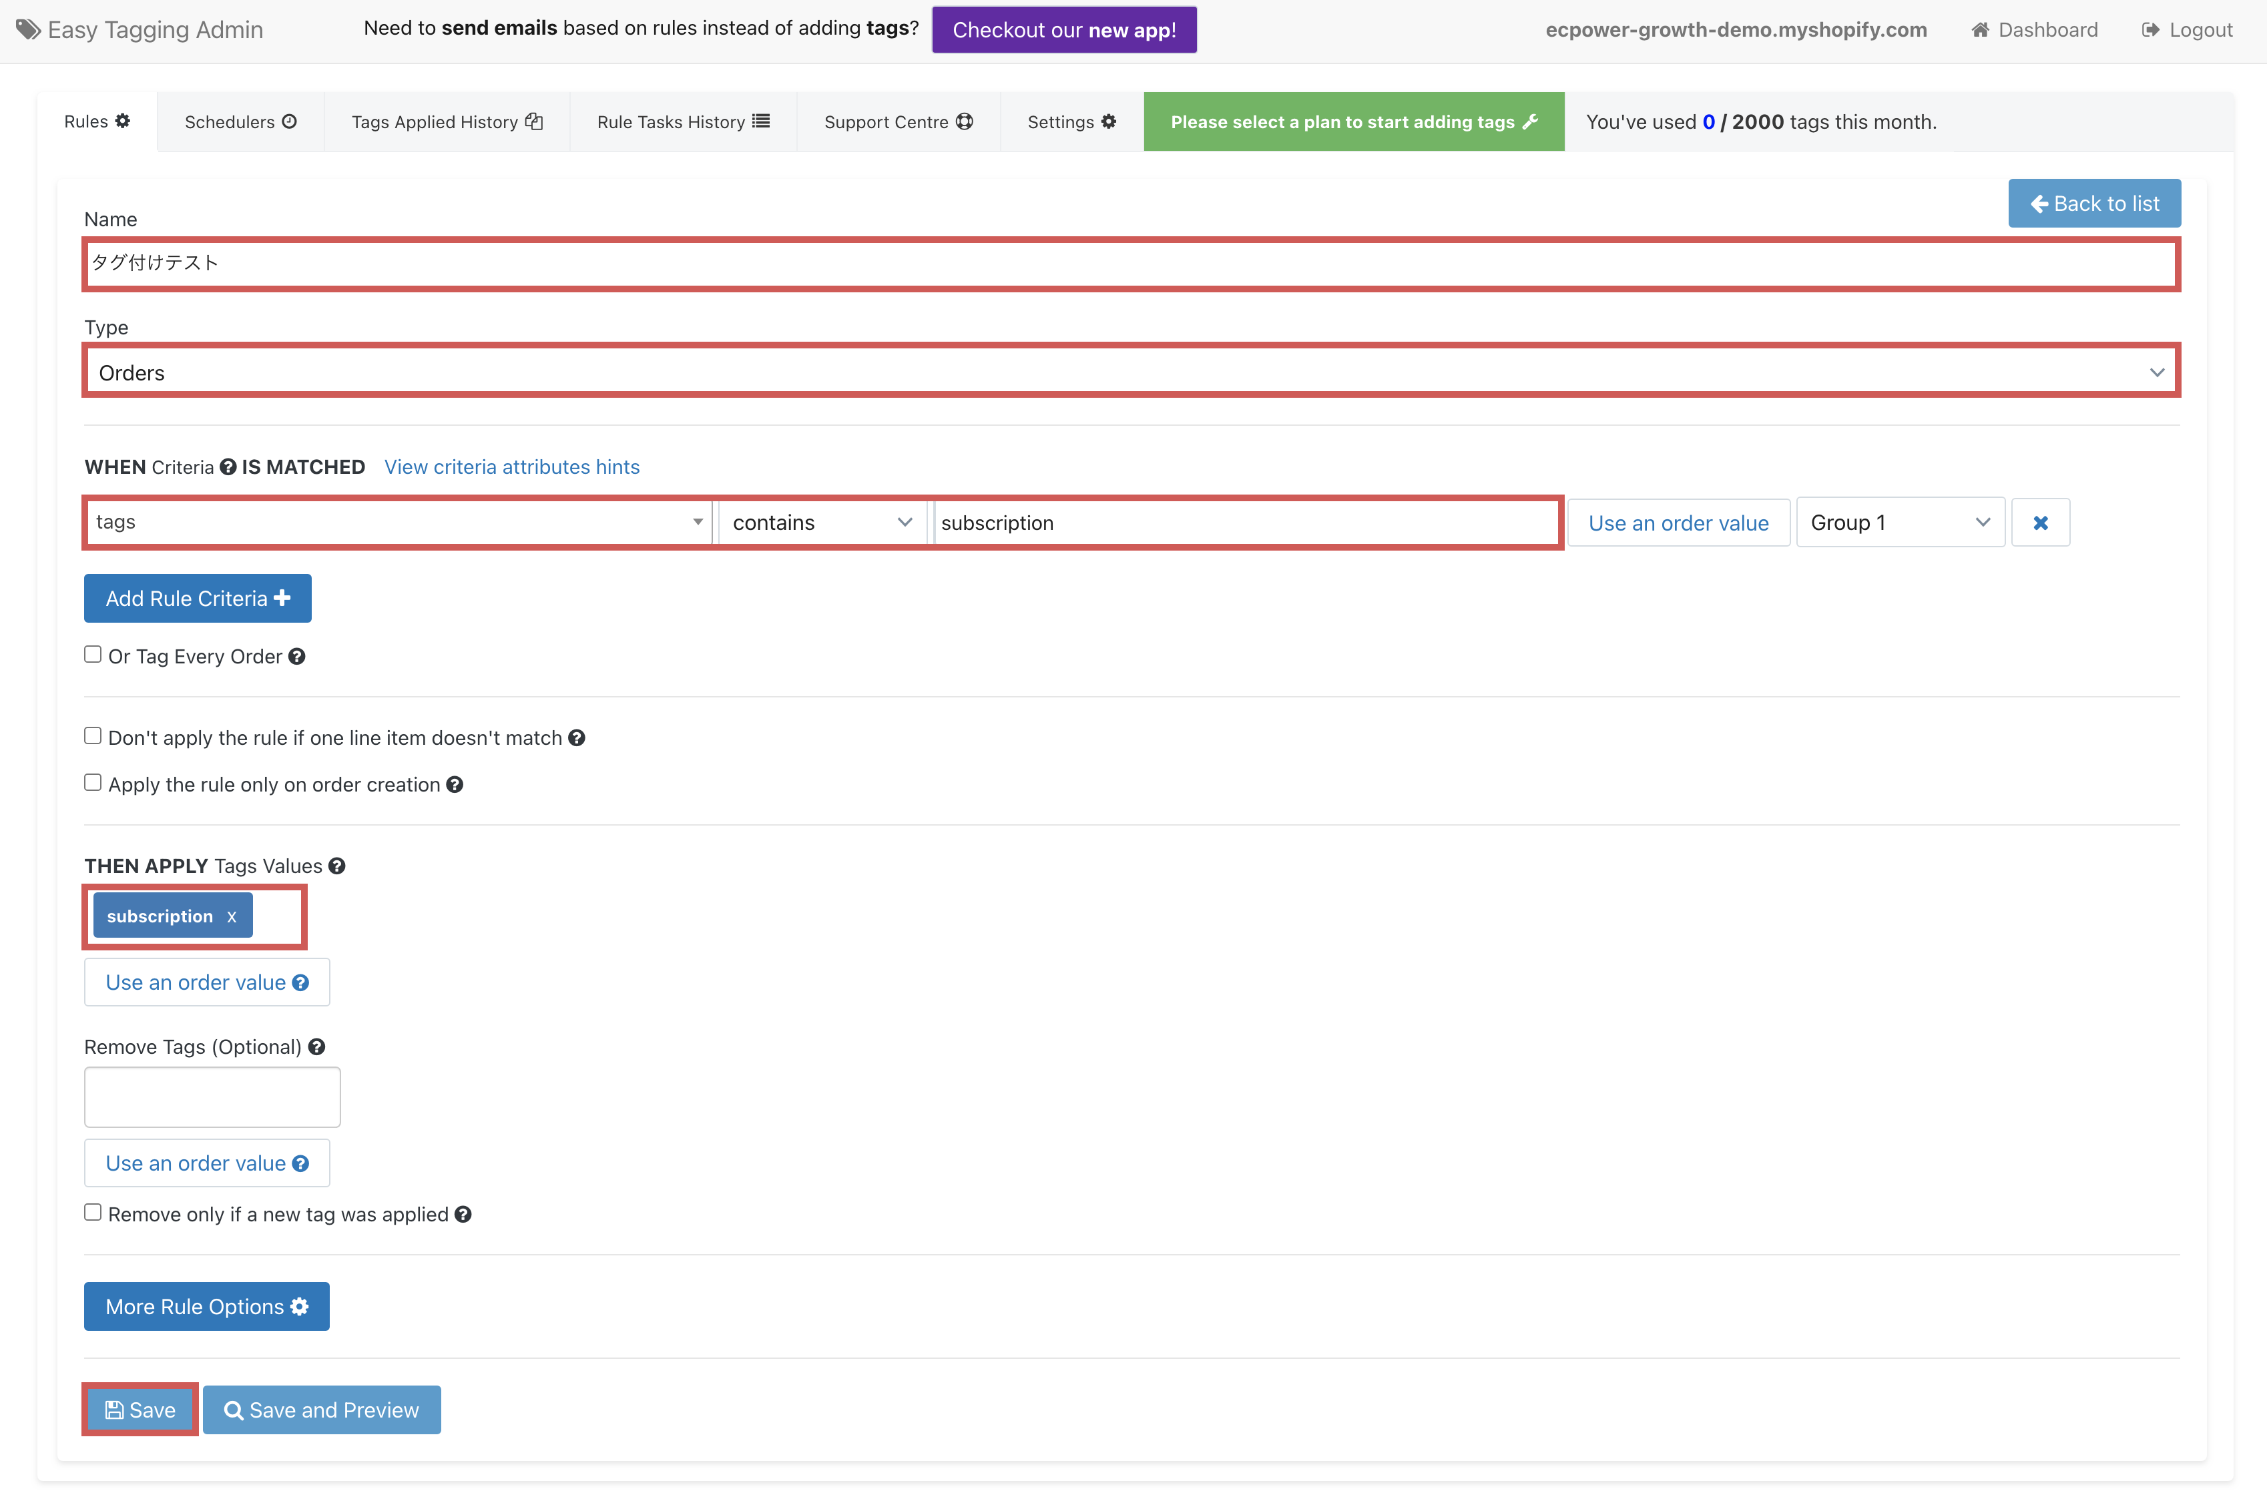The width and height of the screenshot is (2267, 1499).
Task: Open the Settings tab
Action: coord(1071,121)
